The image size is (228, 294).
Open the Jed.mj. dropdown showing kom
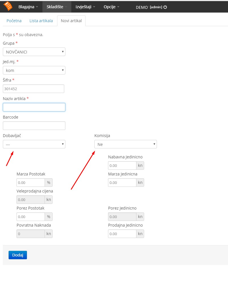click(34, 70)
